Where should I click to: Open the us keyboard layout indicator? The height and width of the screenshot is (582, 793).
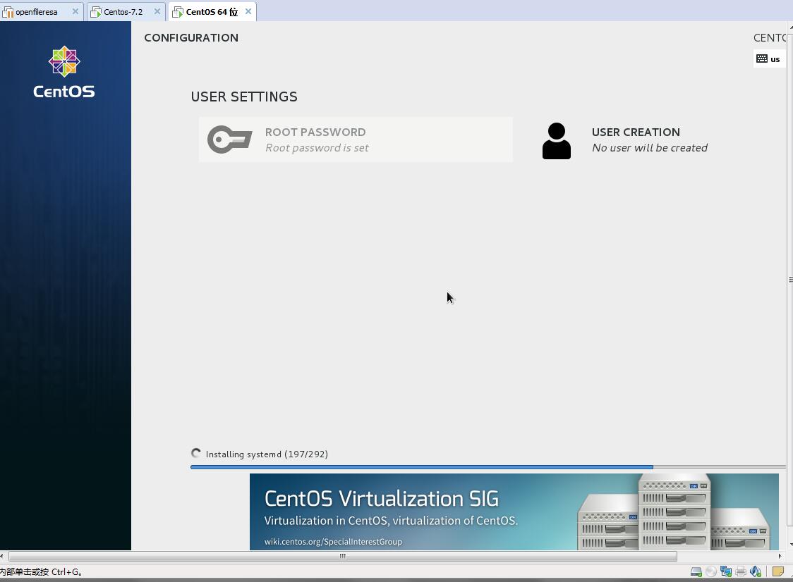point(768,58)
